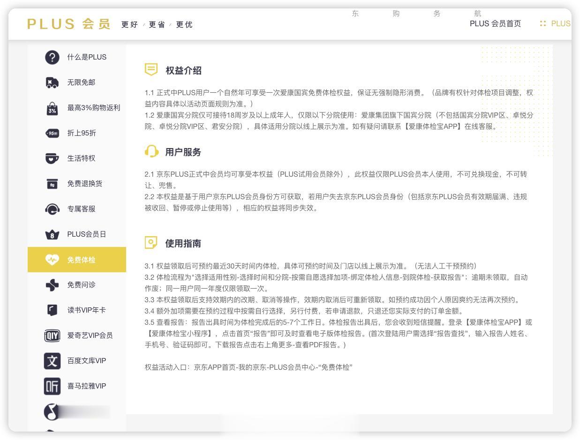
Task: Open 专属客服 sidebar entry
Action: tap(77, 209)
